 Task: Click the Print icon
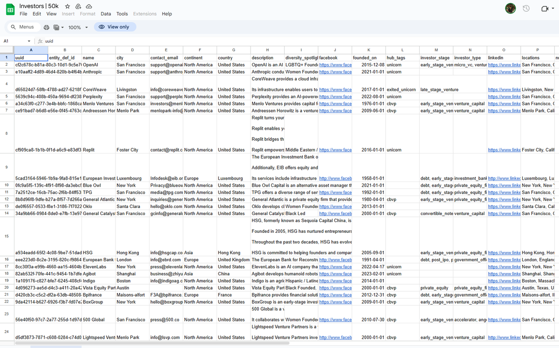46,27
